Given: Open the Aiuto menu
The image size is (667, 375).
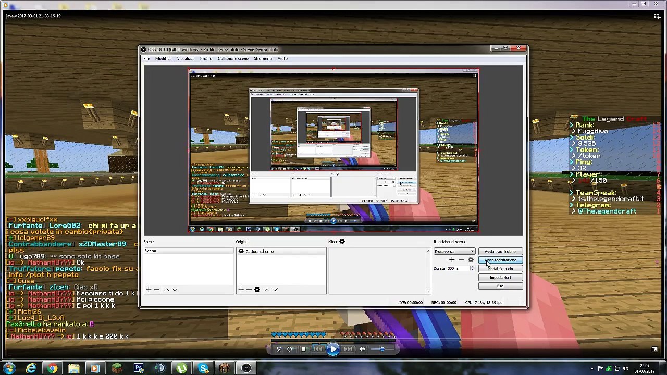Looking at the screenshot, I should tap(282, 58).
